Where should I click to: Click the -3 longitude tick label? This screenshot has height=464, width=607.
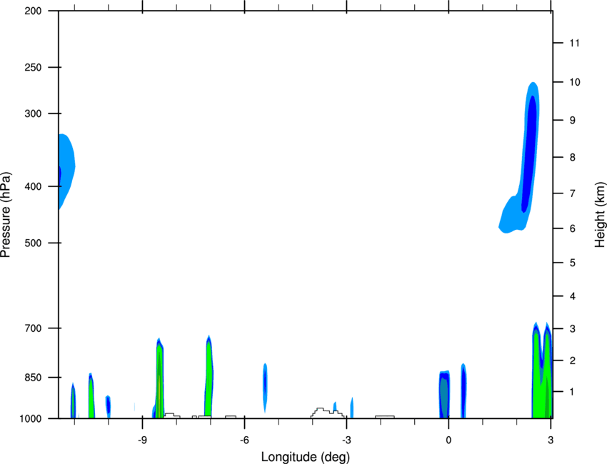point(346,440)
